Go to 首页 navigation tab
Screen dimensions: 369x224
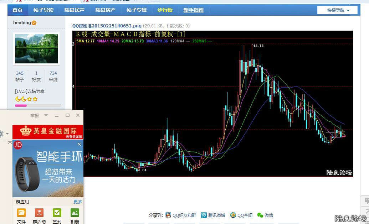(x=17, y=10)
